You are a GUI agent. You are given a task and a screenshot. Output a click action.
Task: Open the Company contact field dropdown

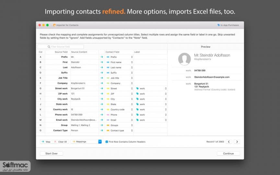(x=132, y=83)
